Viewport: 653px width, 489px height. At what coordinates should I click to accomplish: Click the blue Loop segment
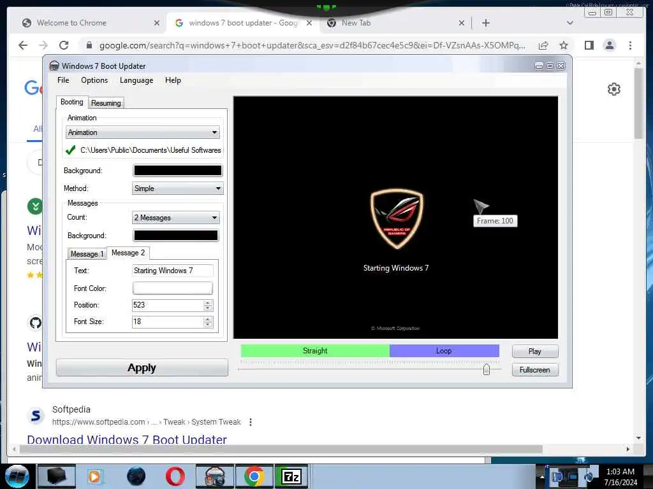[444, 351]
